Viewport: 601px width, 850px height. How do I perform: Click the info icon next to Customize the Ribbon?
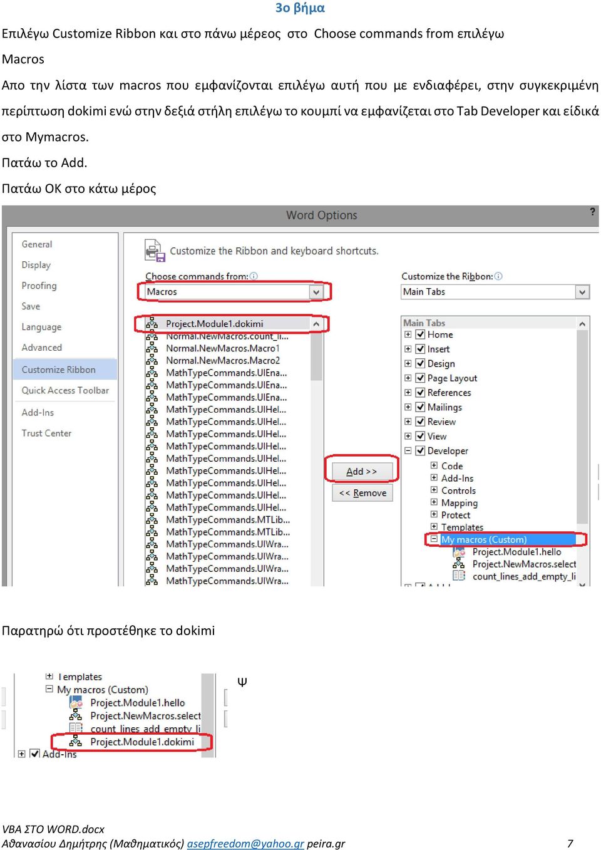[498, 276]
